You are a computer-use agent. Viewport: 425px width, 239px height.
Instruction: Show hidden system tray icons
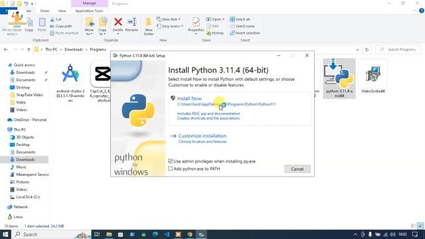click(x=355, y=234)
